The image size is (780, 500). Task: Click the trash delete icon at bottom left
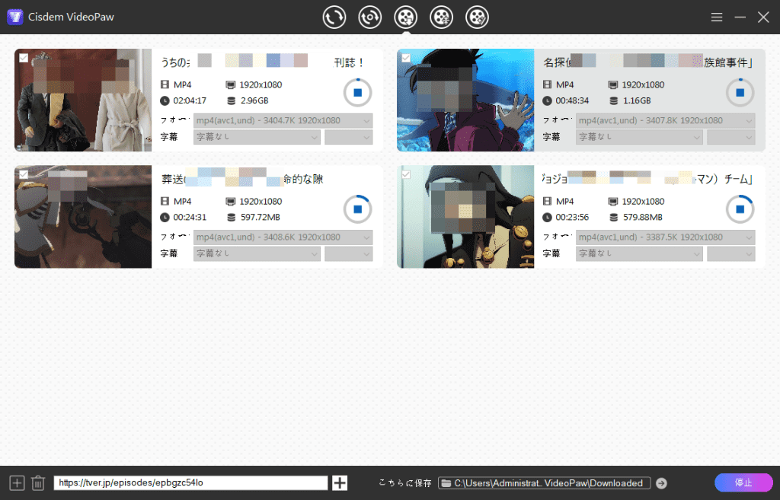(38, 482)
